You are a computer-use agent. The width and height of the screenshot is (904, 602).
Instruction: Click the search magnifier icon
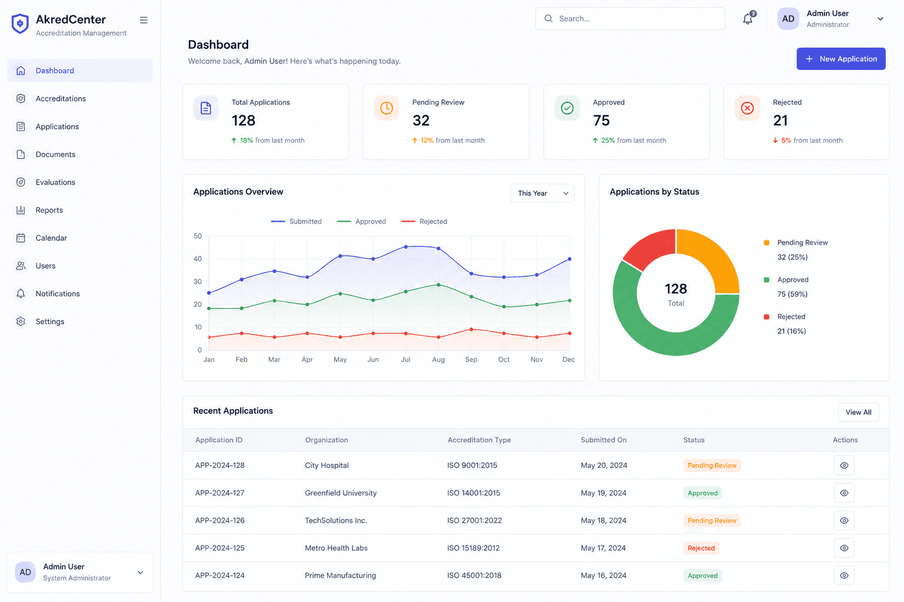[x=549, y=19]
